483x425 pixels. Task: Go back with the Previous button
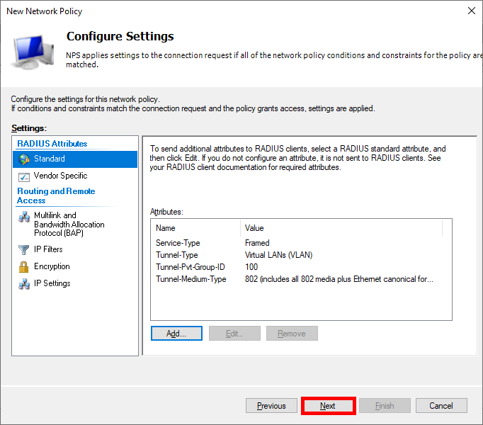271,406
